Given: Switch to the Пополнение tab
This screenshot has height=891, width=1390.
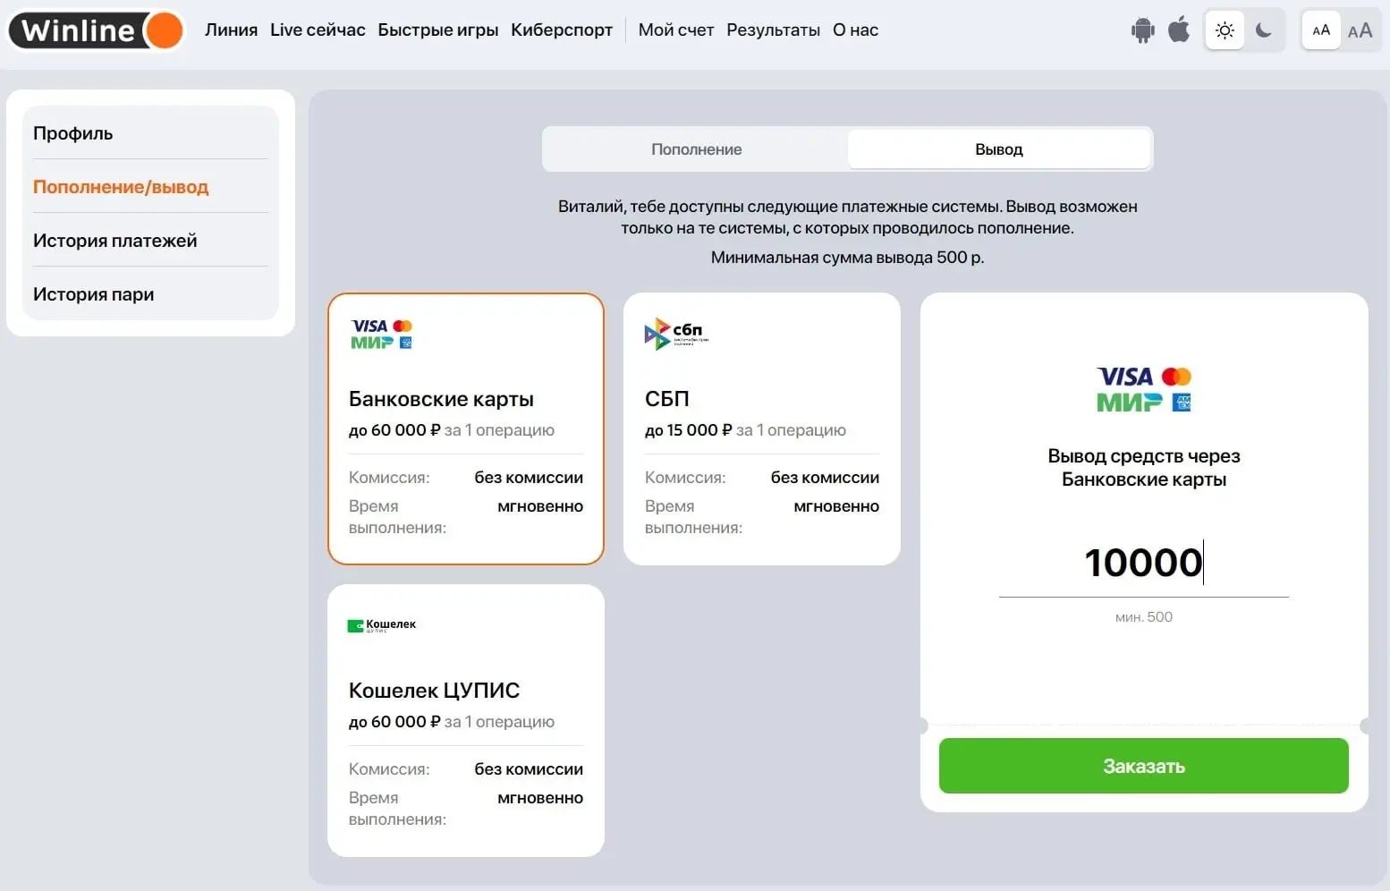Looking at the screenshot, I should coord(696,148).
